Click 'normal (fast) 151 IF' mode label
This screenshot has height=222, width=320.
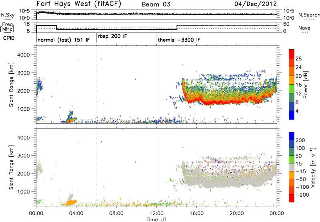[64, 40]
